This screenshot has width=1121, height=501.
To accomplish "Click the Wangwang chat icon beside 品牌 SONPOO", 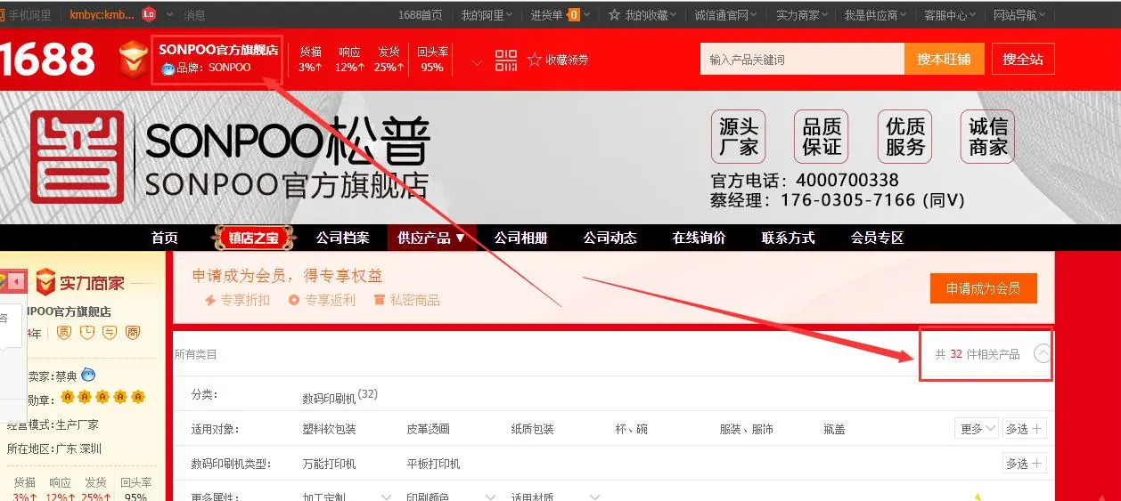I will 168,68.
